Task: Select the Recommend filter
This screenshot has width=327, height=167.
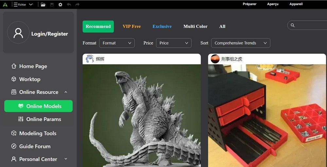Action: [x=98, y=26]
